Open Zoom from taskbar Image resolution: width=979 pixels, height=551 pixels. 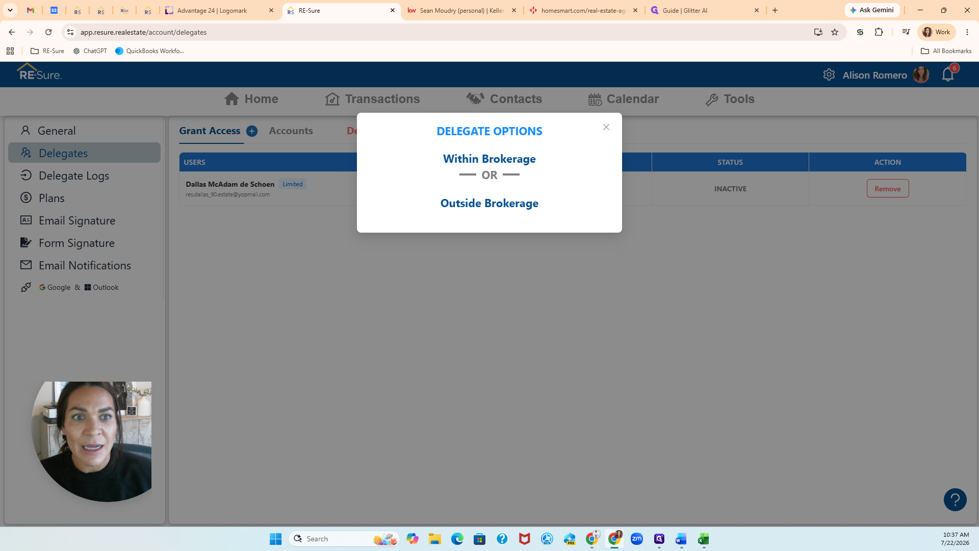pyautogui.click(x=636, y=539)
